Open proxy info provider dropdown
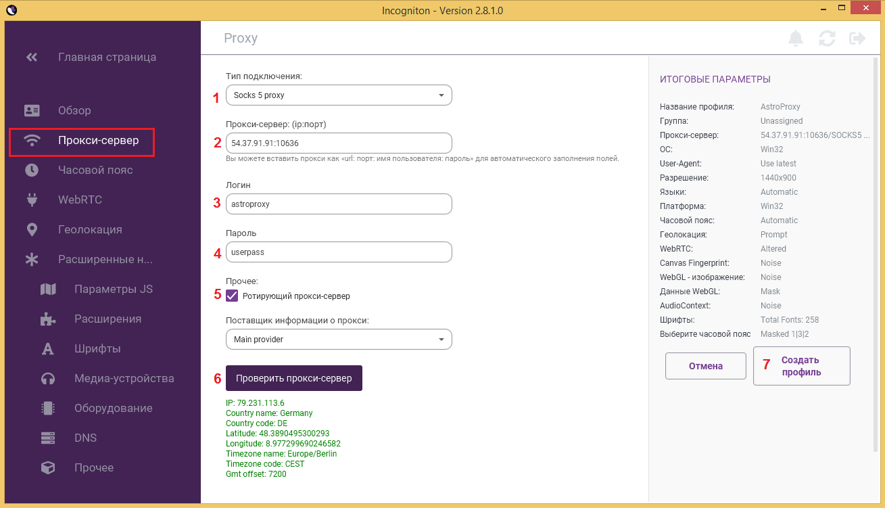Image resolution: width=885 pixels, height=508 pixels. pyautogui.click(x=339, y=340)
